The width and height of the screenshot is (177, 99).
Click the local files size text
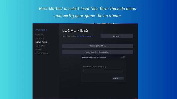[x=78, y=36]
